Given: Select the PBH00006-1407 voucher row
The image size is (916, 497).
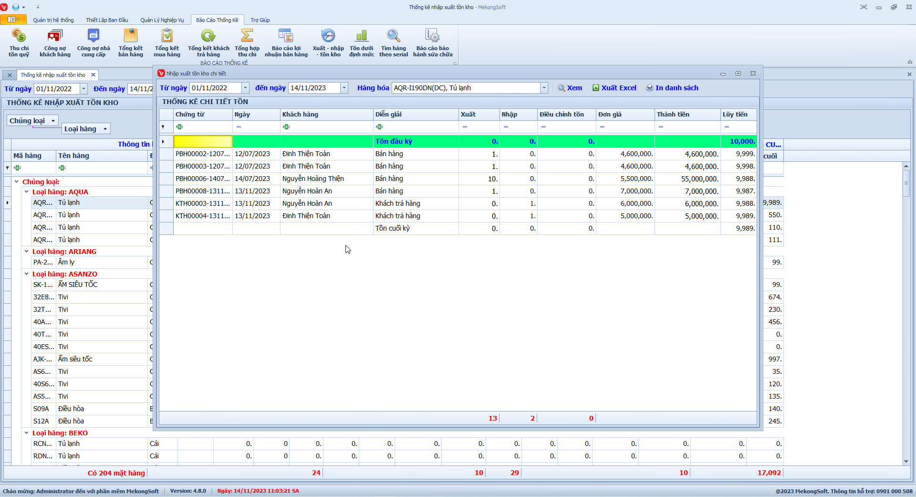Looking at the screenshot, I should (202, 179).
